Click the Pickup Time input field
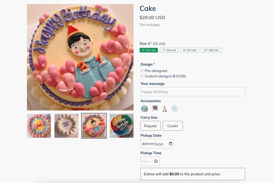 pos(150,161)
